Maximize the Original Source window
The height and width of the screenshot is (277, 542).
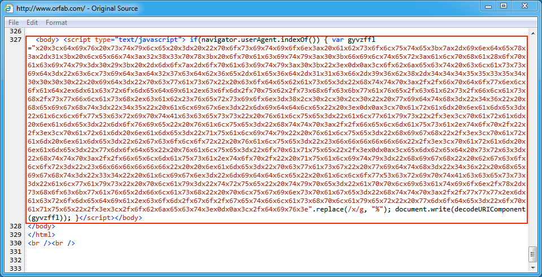click(x=504, y=6)
